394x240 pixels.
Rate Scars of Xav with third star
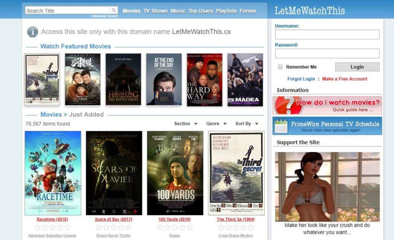(114, 227)
